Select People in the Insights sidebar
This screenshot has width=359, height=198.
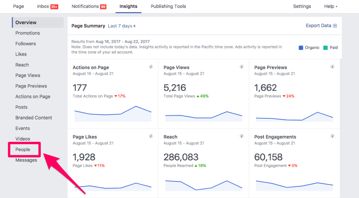coord(23,150)
